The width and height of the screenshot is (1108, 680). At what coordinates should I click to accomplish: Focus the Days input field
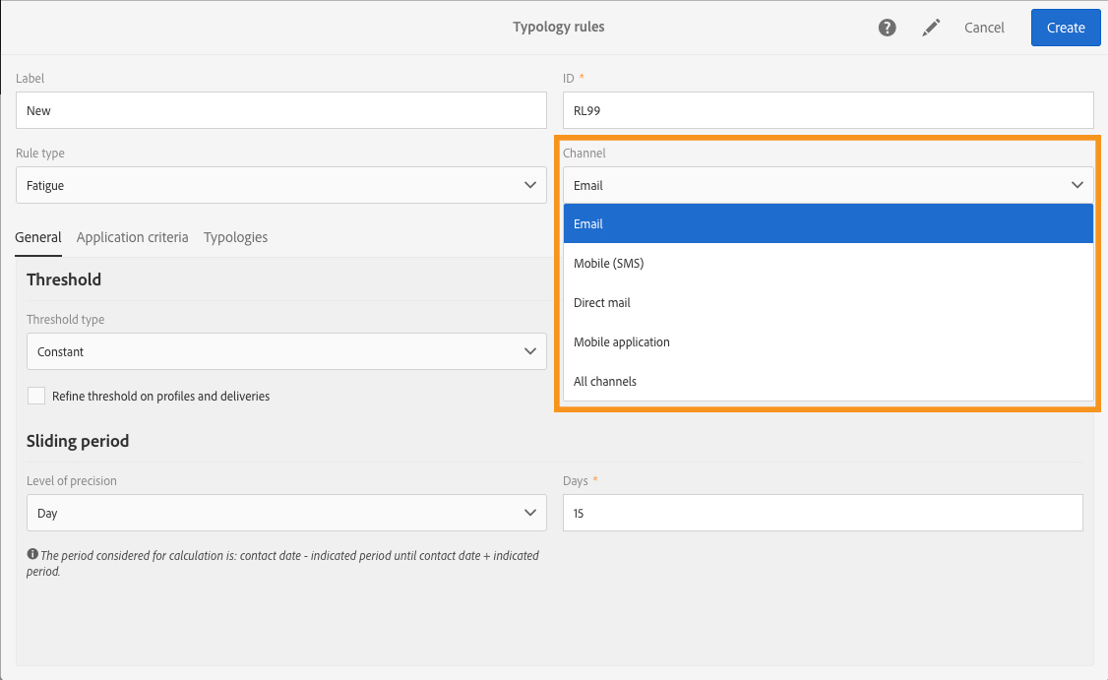point(822,513)
